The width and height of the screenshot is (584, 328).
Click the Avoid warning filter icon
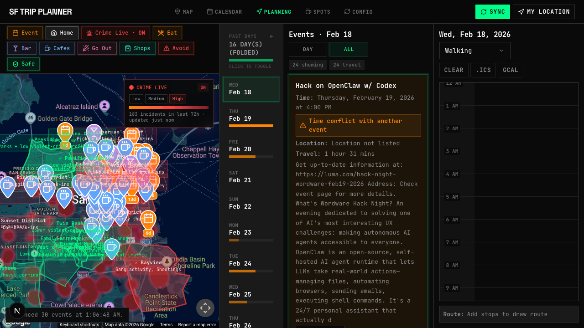pos(166,48)
